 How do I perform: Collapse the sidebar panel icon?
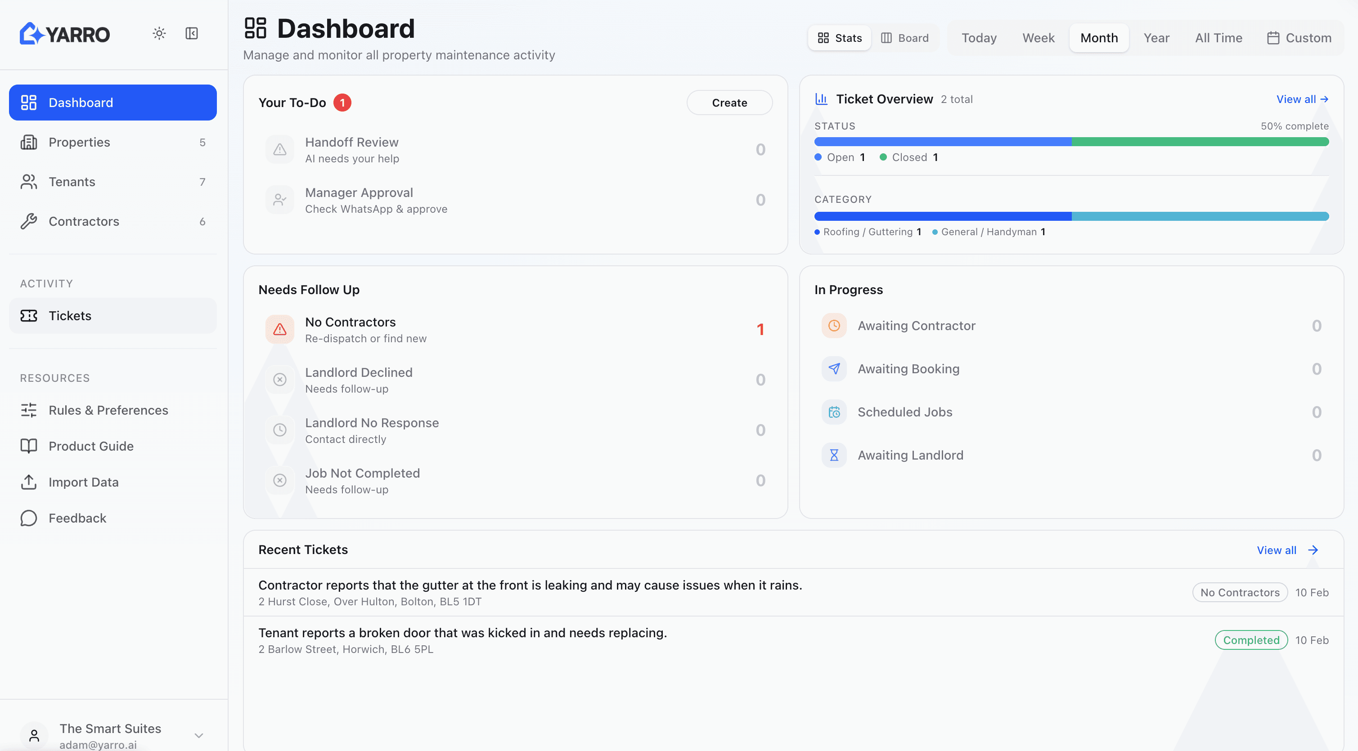tap(191, 34)
